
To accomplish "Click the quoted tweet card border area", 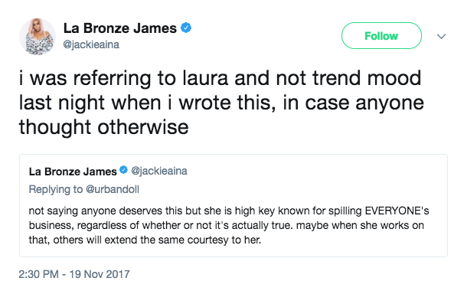I will tap(234, 205).
